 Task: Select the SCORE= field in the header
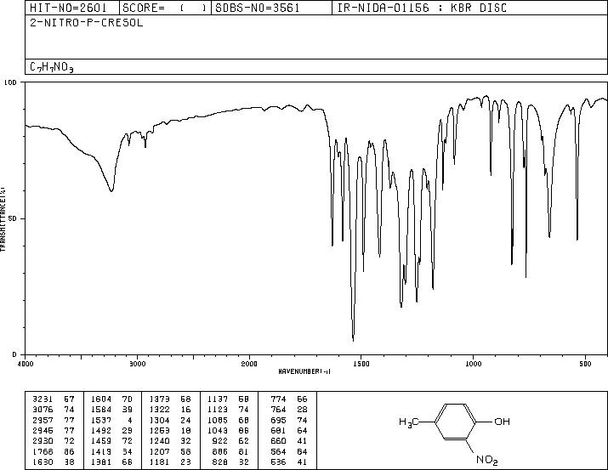(164, 8)
